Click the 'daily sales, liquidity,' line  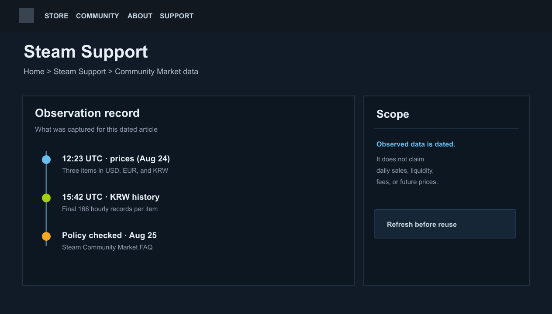(x=405, y=171)
